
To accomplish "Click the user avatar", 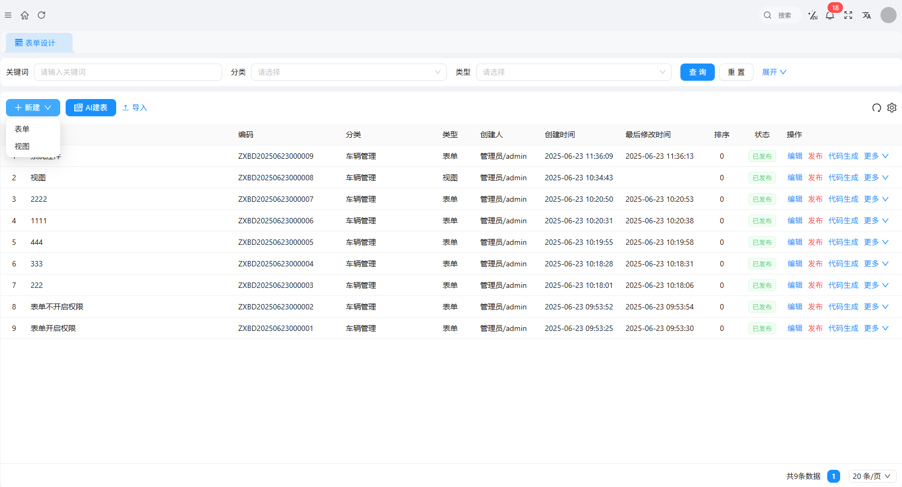I will click(x=888, y=15).
